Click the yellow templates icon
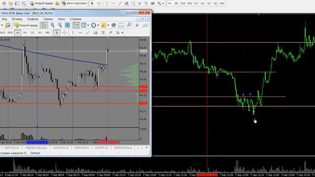 tap(103, 25)
